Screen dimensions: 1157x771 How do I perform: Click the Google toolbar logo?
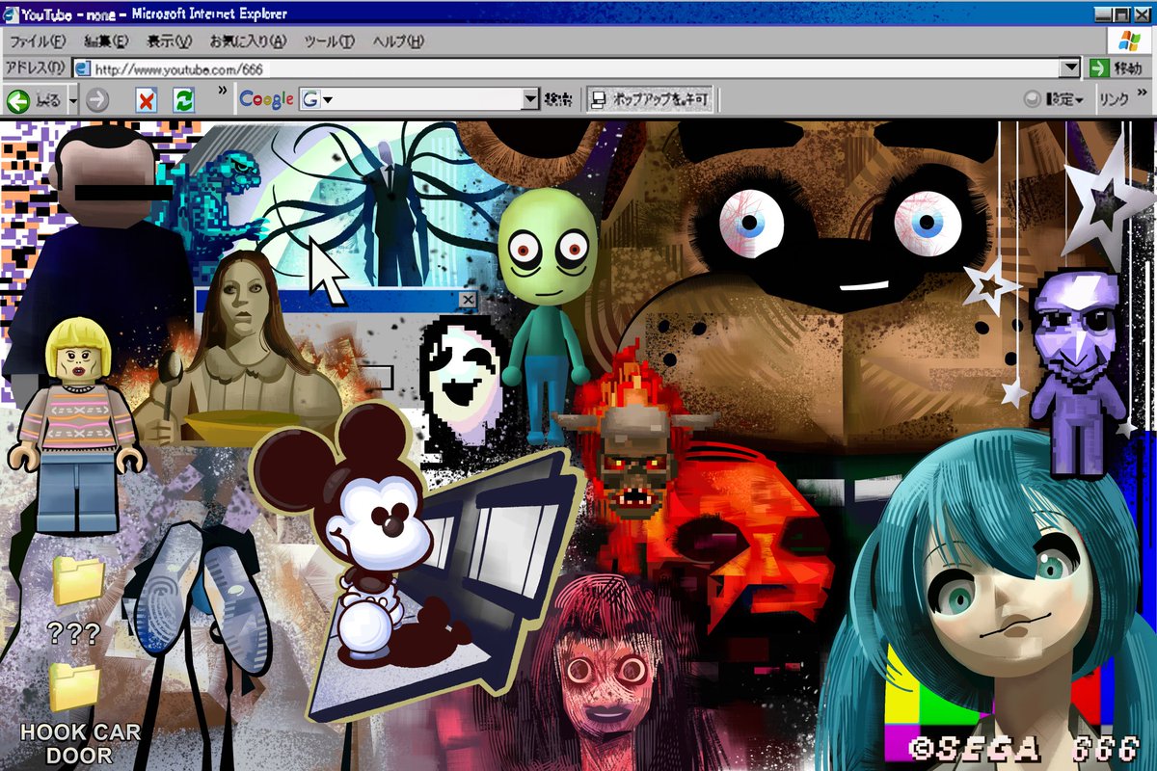click(x=266, y=99)
